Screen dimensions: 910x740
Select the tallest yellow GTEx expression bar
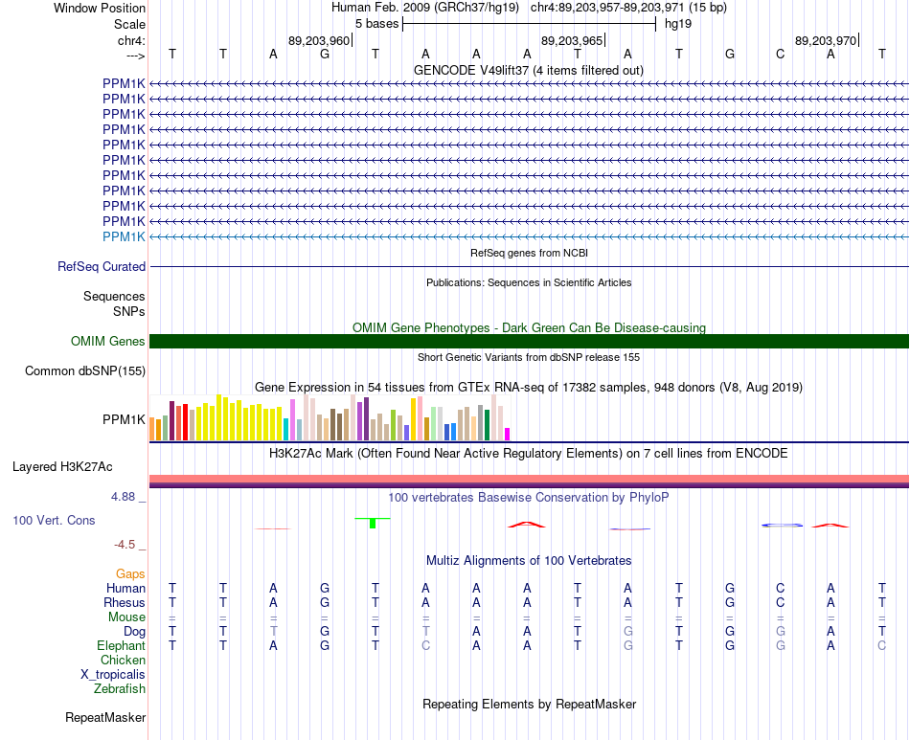pos(218,417)
